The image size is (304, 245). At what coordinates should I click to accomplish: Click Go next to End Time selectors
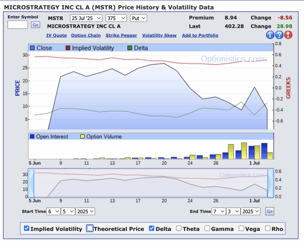tap(270, 211)
